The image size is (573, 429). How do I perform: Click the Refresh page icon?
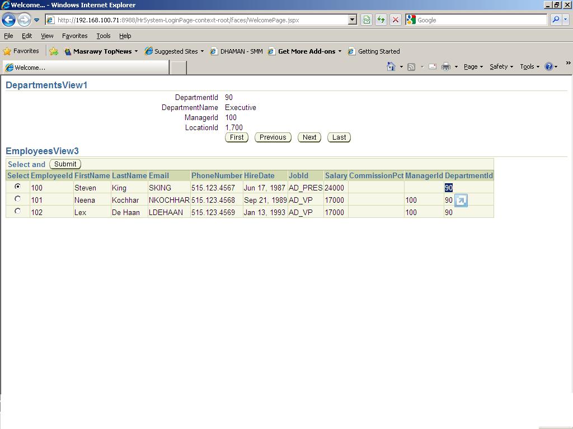381,20
